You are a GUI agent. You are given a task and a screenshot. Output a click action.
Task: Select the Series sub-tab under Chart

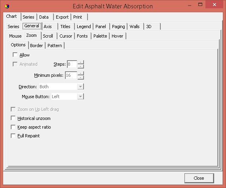coord(13,27)
